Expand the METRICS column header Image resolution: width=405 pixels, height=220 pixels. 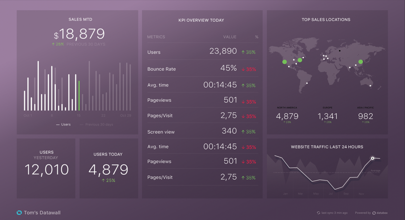tap(156, 37)
